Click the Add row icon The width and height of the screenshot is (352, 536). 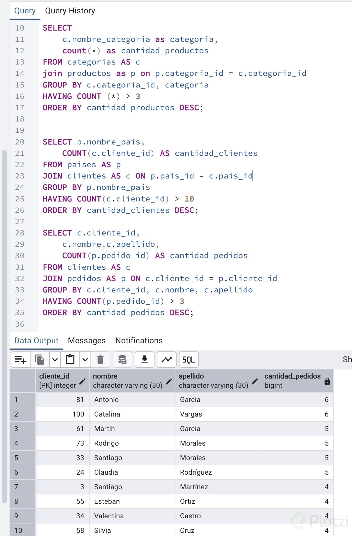pos(21,360)
